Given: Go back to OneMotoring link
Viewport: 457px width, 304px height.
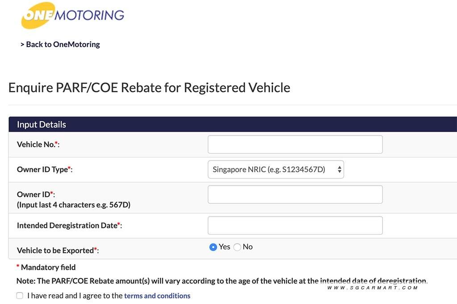Looking at the screenshot, I should pyautogui.click(x=60, y=44).
